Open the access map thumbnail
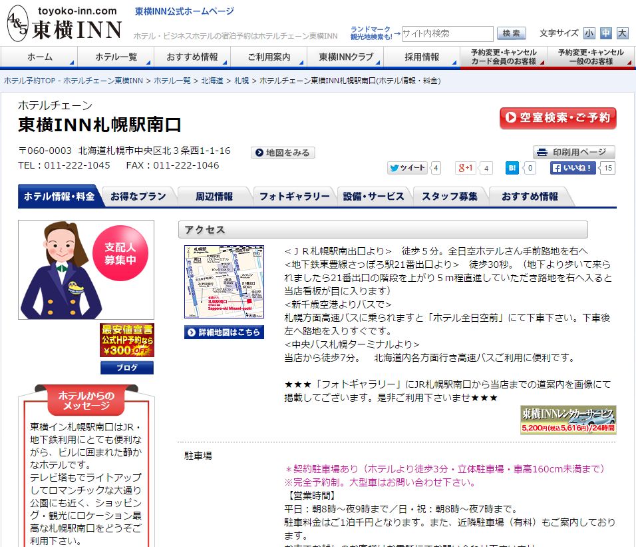Viewport: 636px width, 547px height. click(x=224, y=281)
